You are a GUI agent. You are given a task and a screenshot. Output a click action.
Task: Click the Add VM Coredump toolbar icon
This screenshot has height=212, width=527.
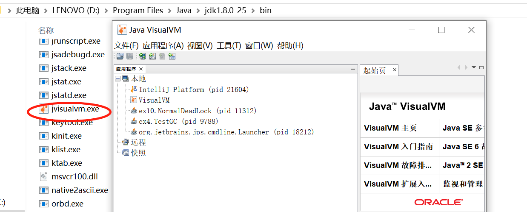162,56
